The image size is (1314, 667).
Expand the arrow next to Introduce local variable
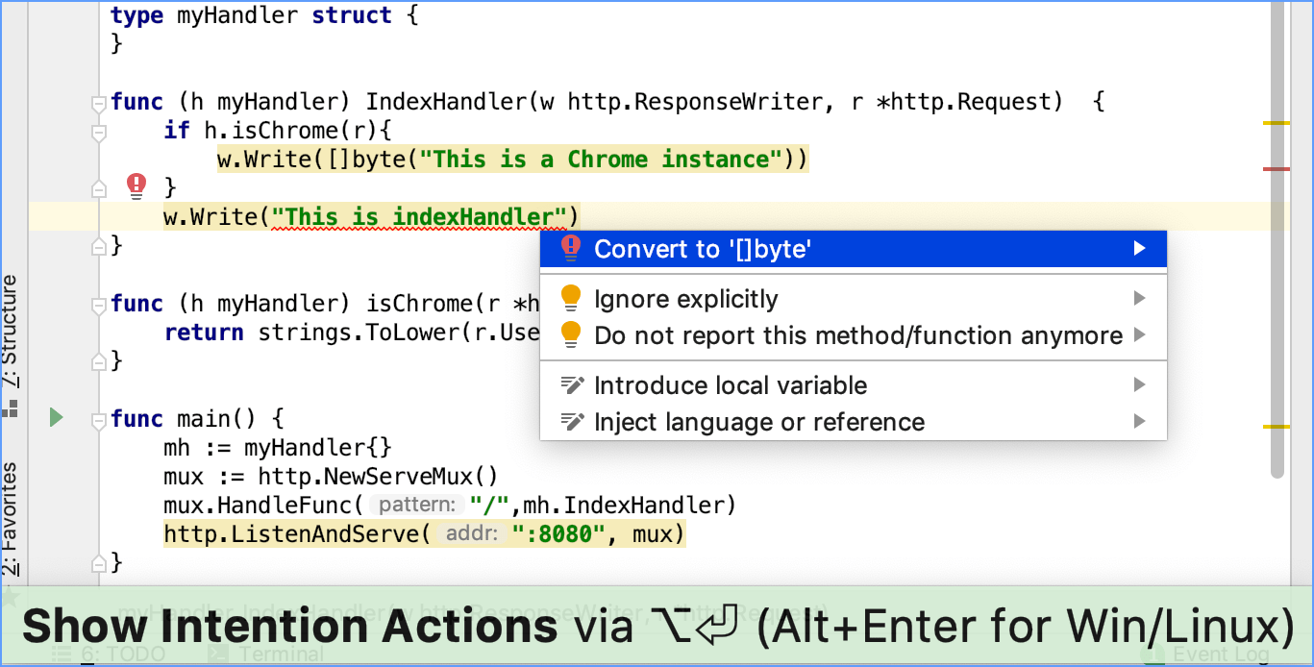click(x=1140, y=385)
